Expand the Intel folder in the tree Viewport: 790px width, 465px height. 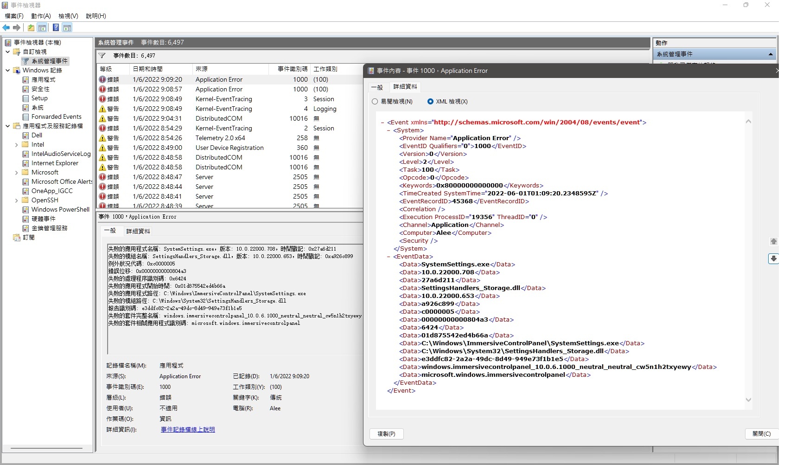[x=17, y=145]
